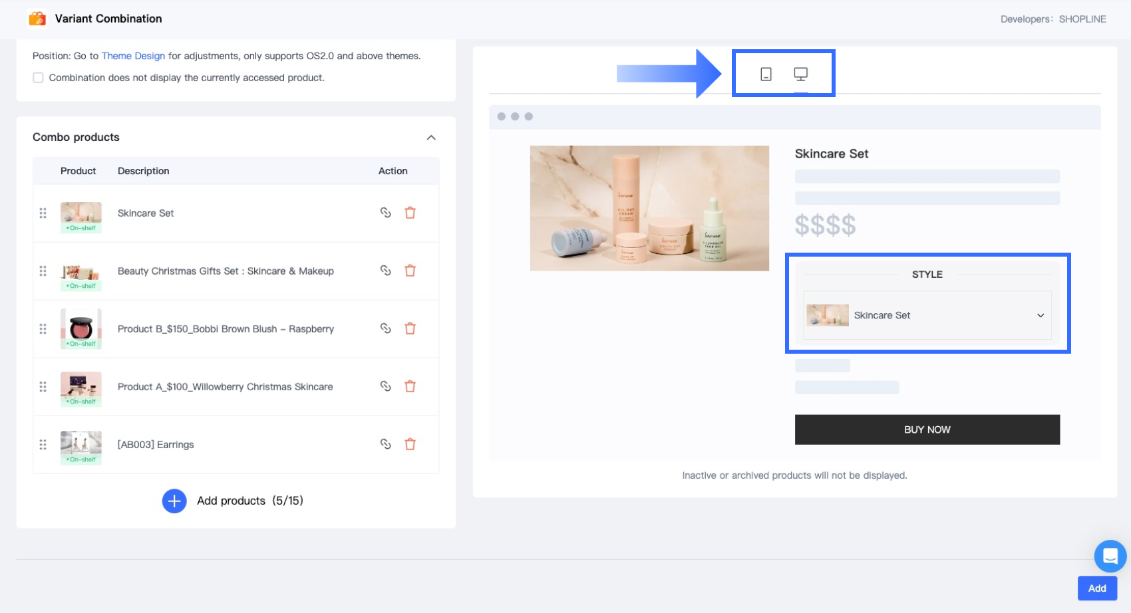Click the Variant Combination app logo icon
1131x613 pixels.
(37, 19)
